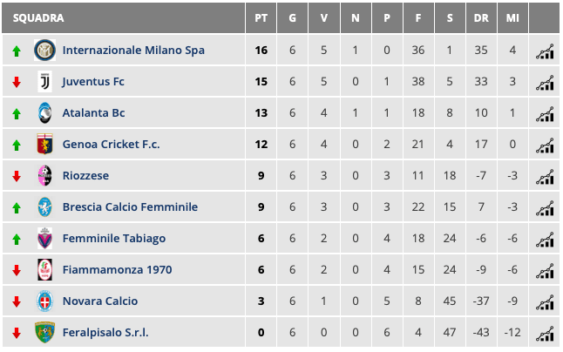Image resolution: width=563 pixels, height=352 pixels.
Task: Click the MI column header
Action: point(512,18)
